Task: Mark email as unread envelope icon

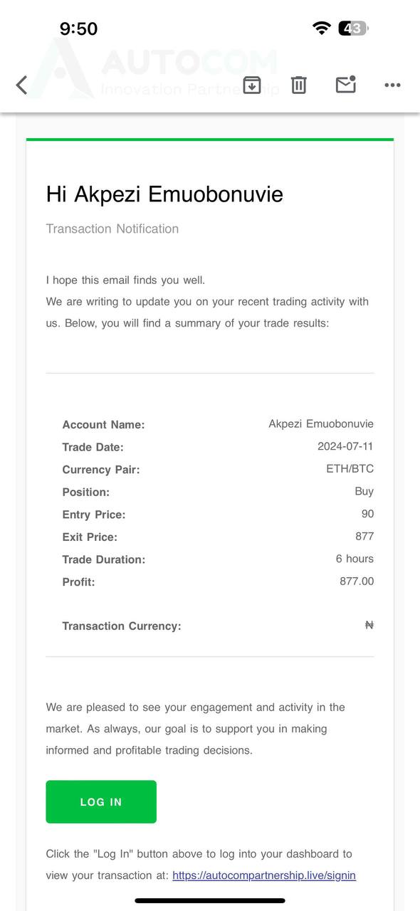Action: (x=346, y=84)
